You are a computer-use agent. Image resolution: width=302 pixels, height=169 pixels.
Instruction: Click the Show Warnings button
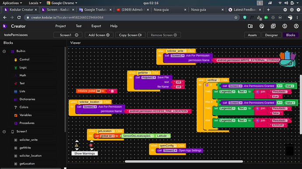[x=84, y=153]
